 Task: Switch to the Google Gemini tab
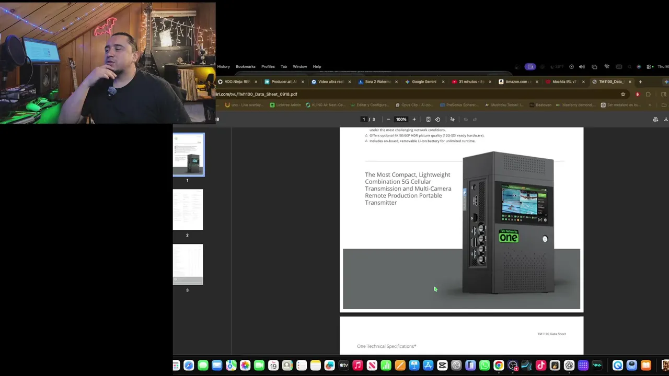click(424, 81)
